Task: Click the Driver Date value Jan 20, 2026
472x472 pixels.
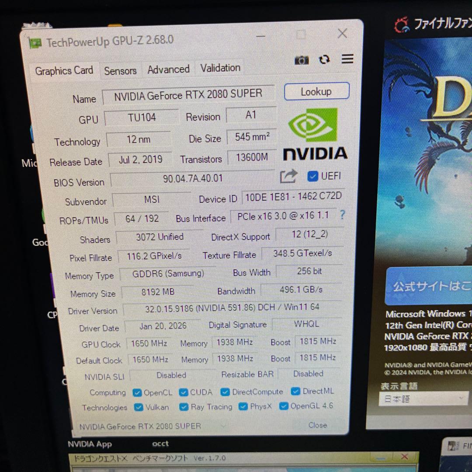Action: click(x=163, y=326)
